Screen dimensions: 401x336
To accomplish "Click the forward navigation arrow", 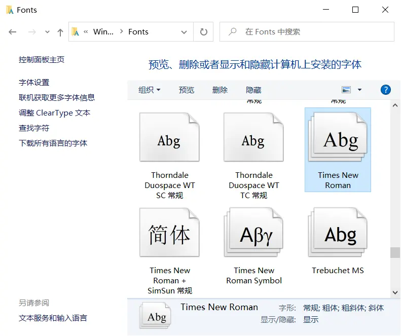I will pyautogui.click(x=32, y=32).
